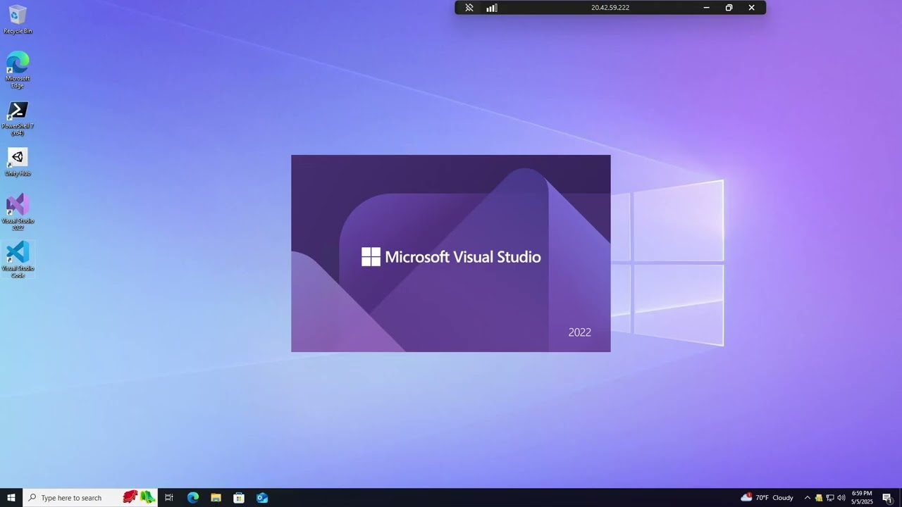Viewport: 902px width, 507px height.
Task: Select the Recycle Bin desktop icon
Action: click(x=18, y=20)
